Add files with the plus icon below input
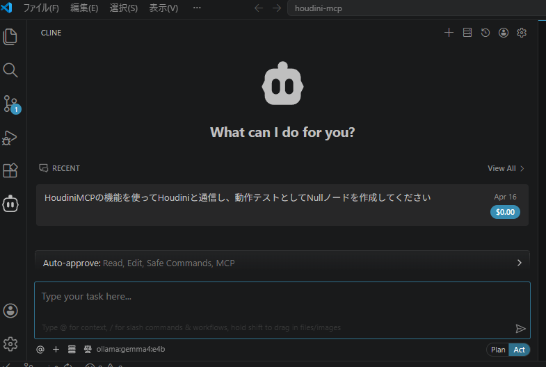Screen dimensions: 546x367 (56, 349)
